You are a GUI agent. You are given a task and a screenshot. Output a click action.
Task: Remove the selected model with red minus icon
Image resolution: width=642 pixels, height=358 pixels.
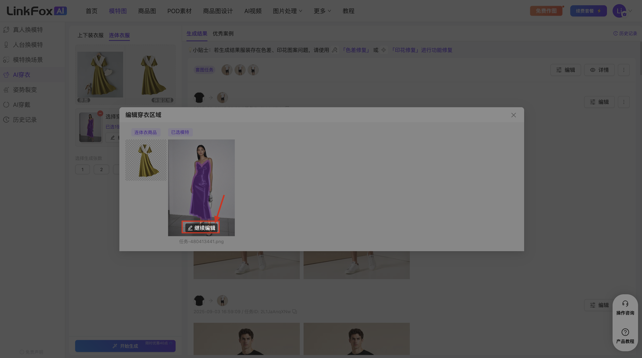(x=100, y=113)
